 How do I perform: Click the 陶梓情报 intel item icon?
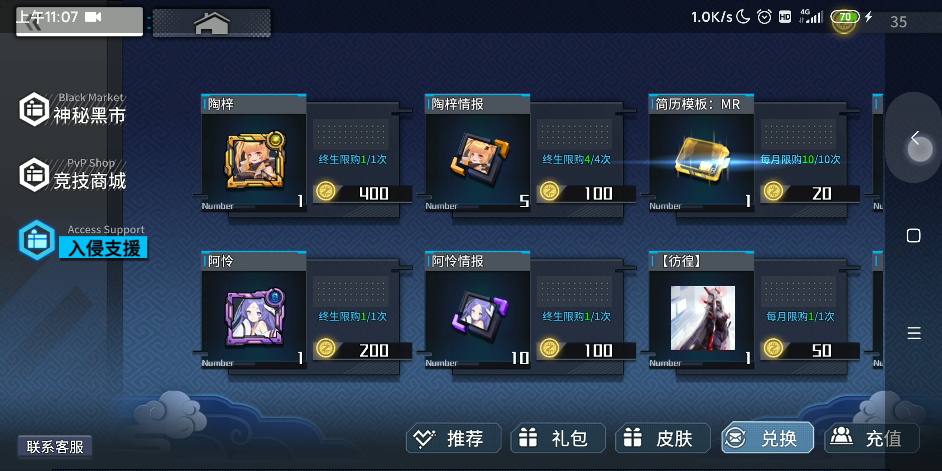pos(479,159)
